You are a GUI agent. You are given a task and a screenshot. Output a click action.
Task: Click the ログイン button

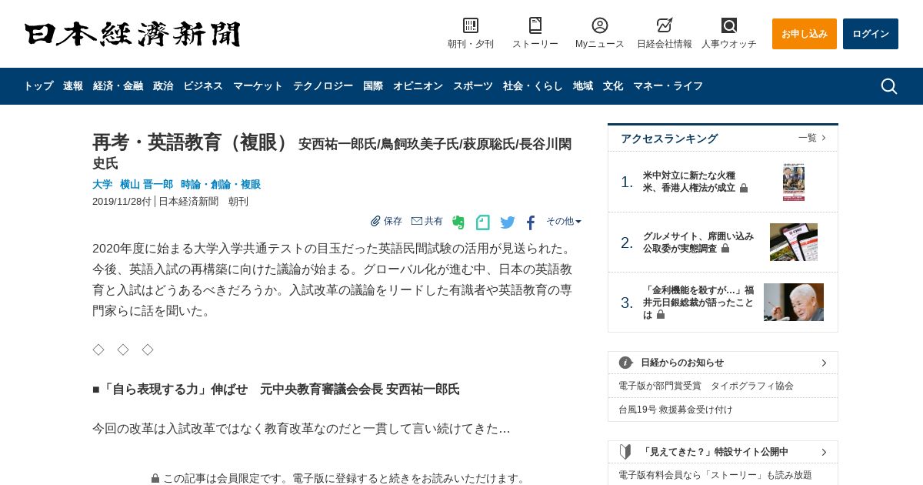click(x=871, y=34)
